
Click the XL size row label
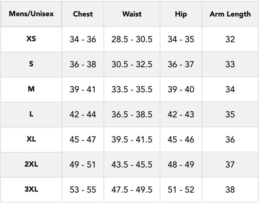click(31, 139)
